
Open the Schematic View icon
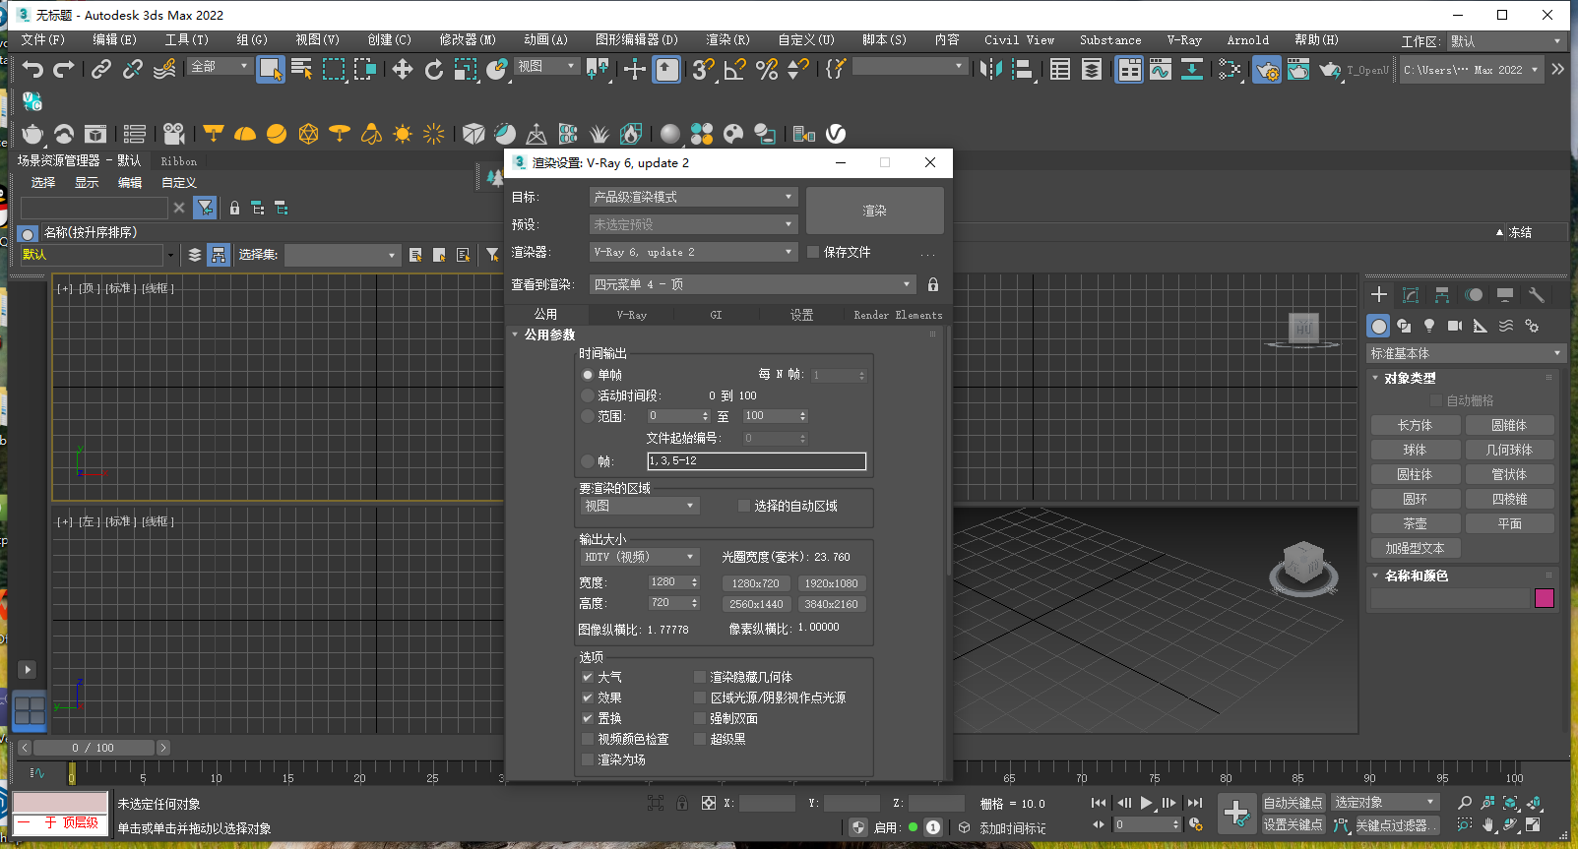point(1191,69)
